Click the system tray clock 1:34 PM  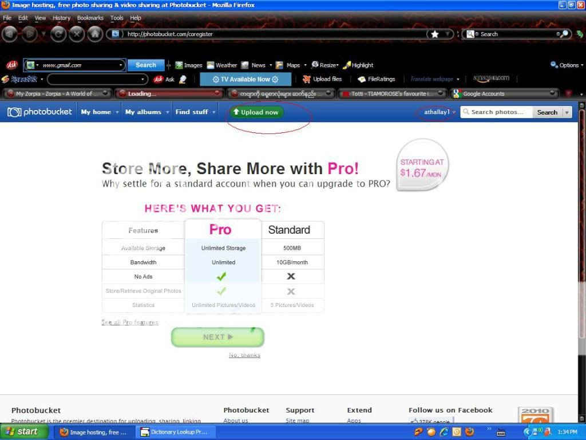[x=567, y=432]
